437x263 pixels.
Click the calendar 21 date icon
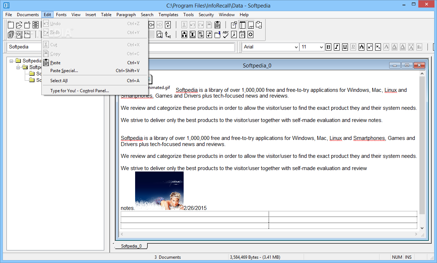pyautogui.click(x=242, y=34)
